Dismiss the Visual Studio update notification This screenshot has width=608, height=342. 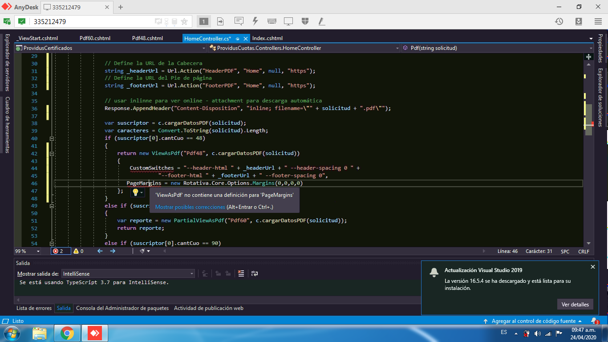[592, 267]
